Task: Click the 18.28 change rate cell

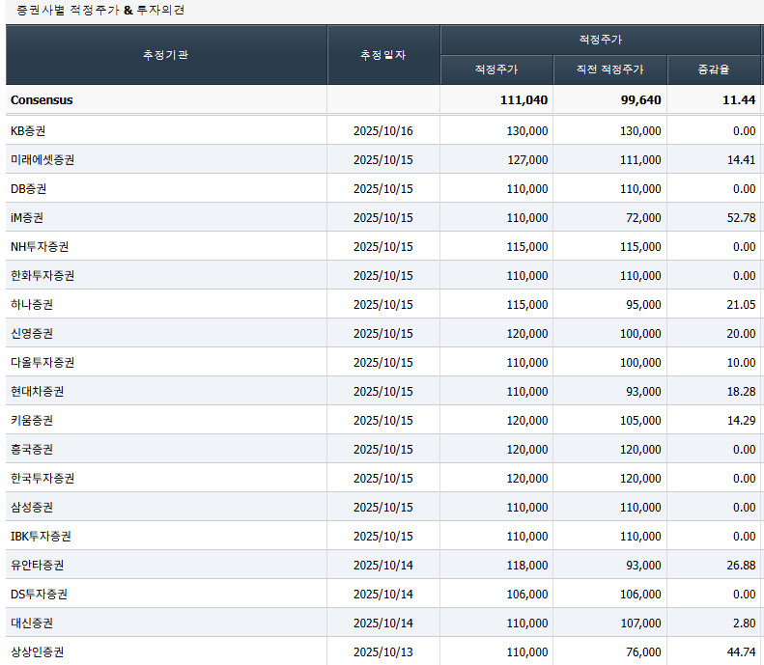Action: [741, 392]
